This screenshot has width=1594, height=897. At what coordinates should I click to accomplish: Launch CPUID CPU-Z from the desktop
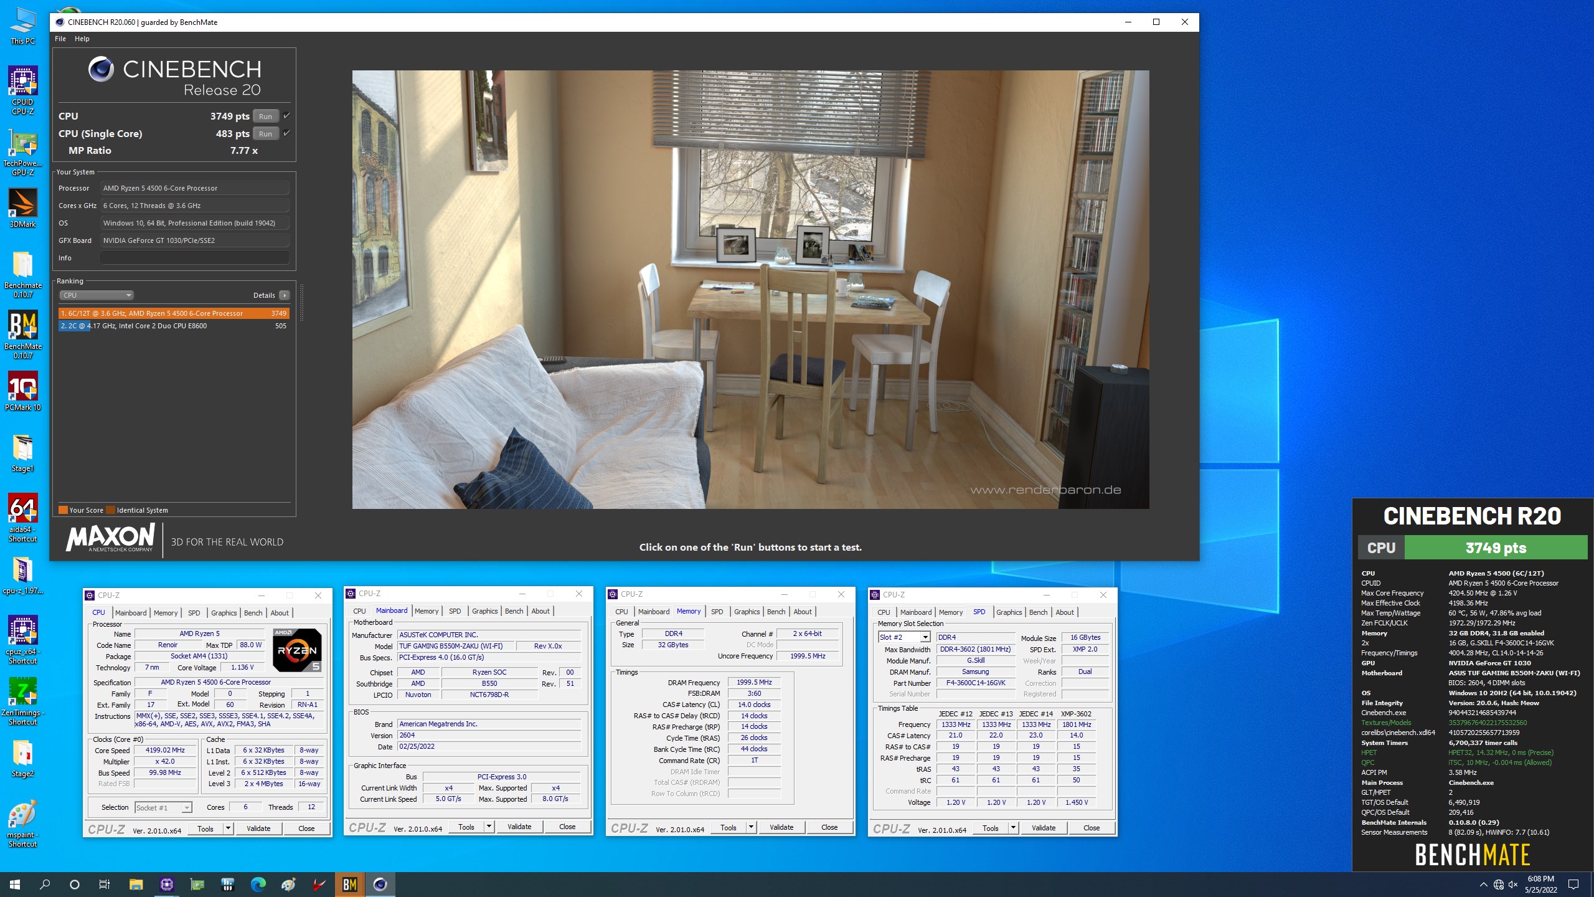point(22,91)
